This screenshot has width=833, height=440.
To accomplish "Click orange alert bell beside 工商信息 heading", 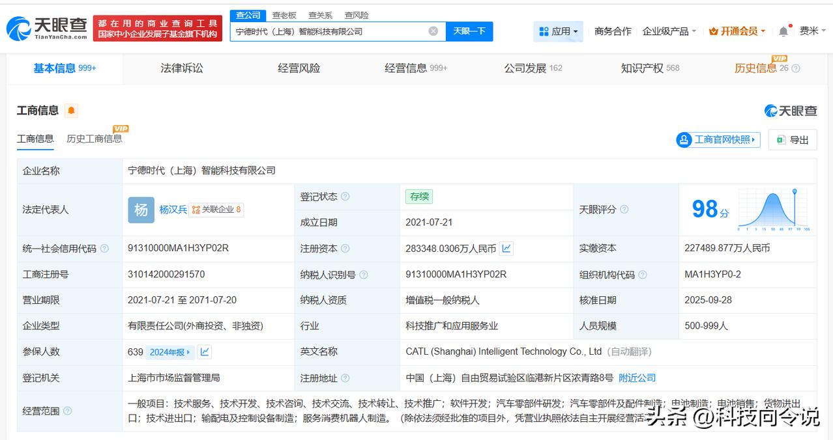I will point(71,111).
